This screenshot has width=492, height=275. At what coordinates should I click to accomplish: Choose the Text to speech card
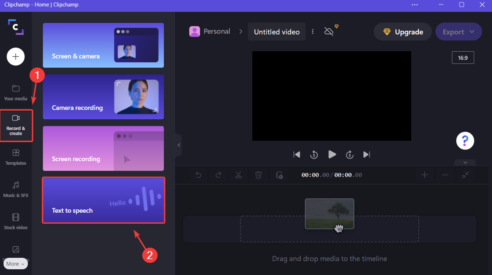pyautogui.click(x=103, y=200)
